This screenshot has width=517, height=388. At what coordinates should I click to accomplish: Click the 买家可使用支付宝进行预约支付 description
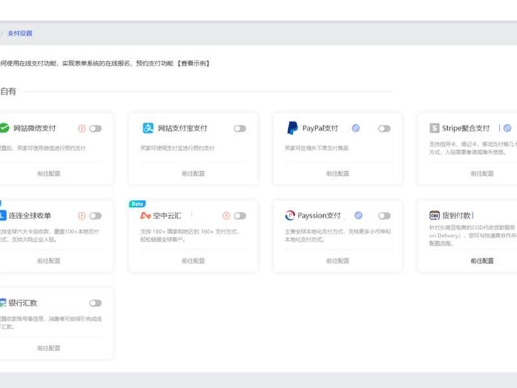(x=177, y=148)
